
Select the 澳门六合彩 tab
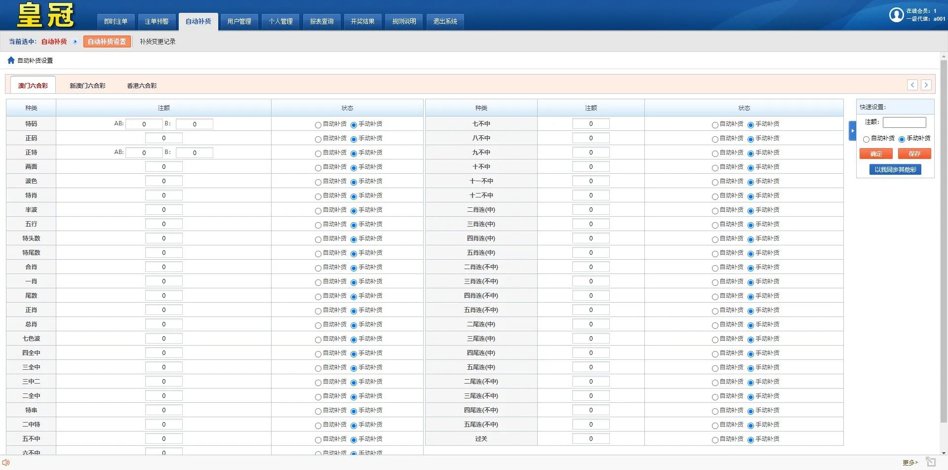tap(33, 85)
